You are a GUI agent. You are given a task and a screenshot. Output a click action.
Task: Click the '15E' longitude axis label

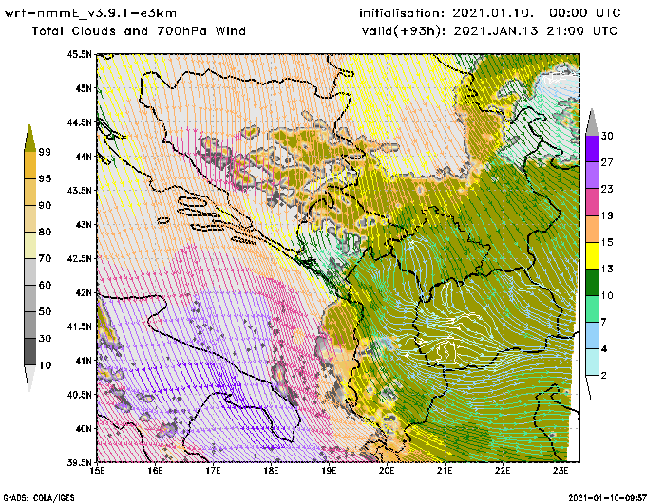98,471
